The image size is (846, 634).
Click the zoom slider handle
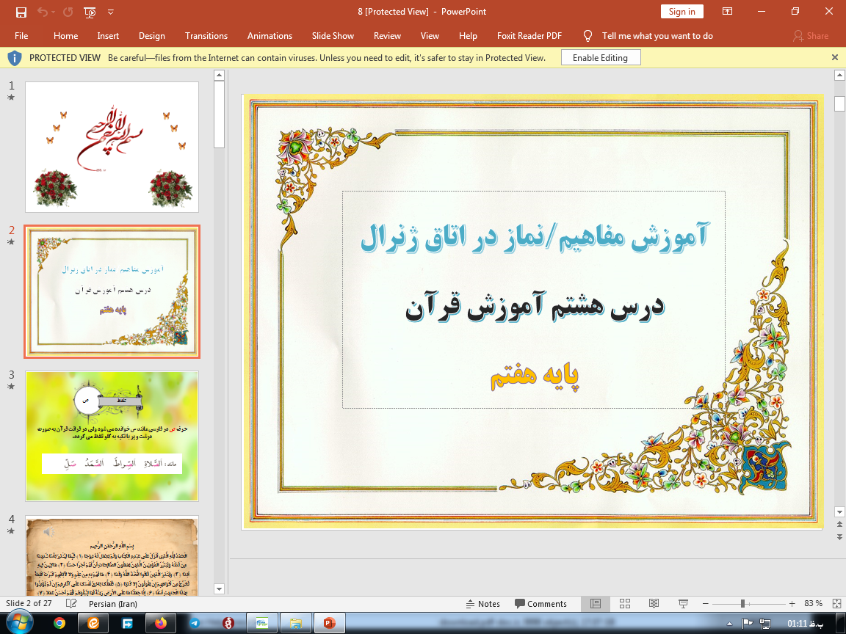point(742,603)
